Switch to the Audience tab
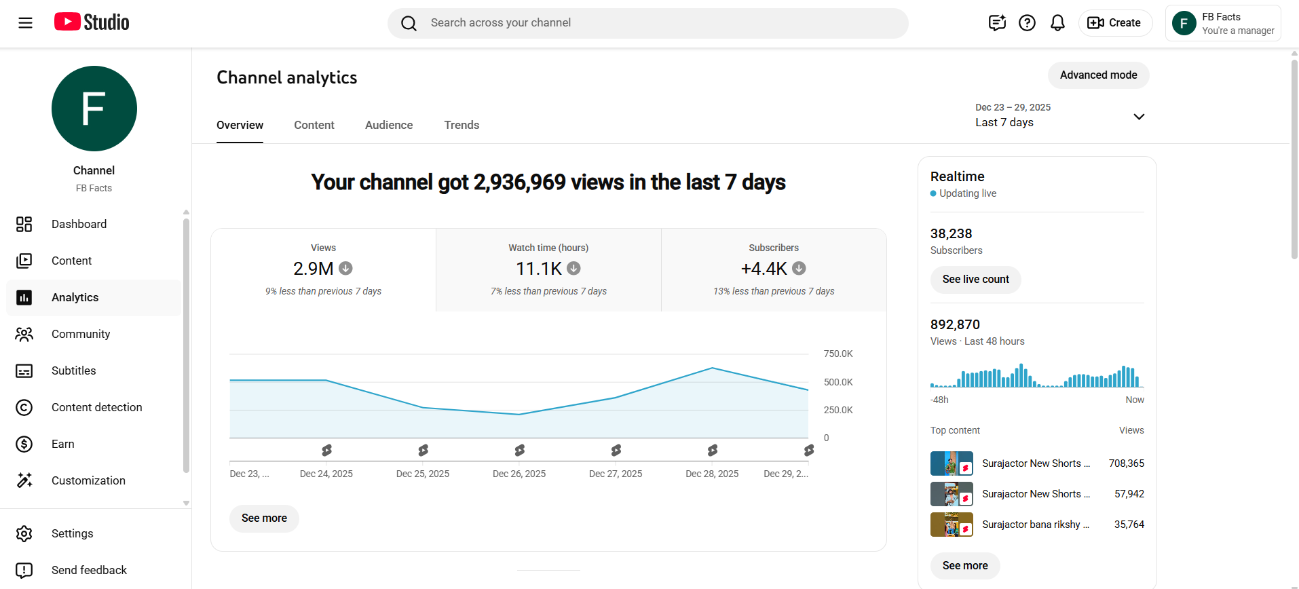1299x589 pixels. tap(388, 125)
